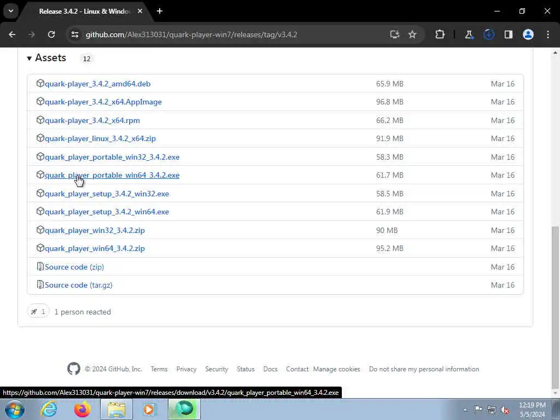The image size is (560, 420).
Task: Download quark_player_win32_3.4.2.zip
Action: click(95, 230)
